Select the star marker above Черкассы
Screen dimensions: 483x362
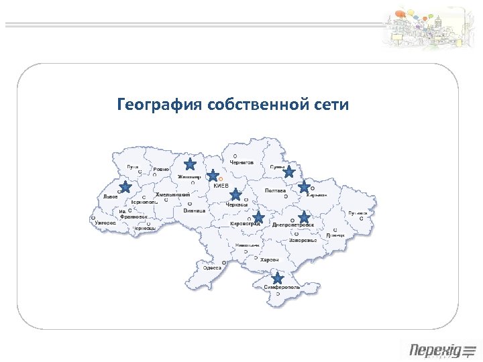235,194
